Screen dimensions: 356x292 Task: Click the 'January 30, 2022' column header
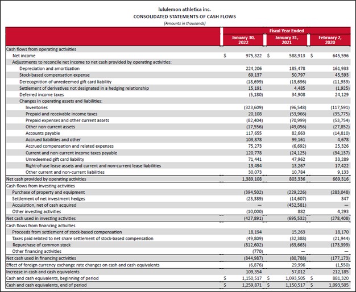point(243,39)
